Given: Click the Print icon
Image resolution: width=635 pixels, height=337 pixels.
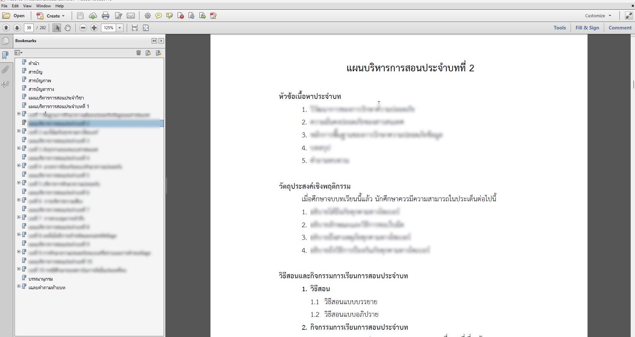Looking at the screenshot, I should click(x=106, y=16).
